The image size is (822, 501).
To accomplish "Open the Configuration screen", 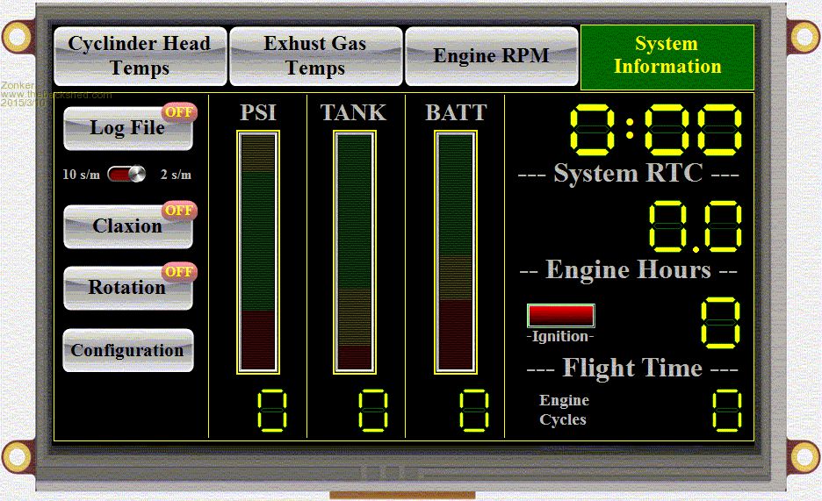I will pos(128,350).
